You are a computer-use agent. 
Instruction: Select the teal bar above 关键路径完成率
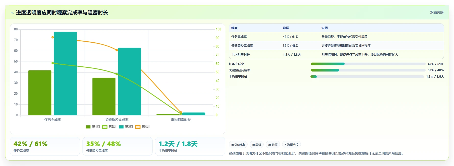point(130,81)
